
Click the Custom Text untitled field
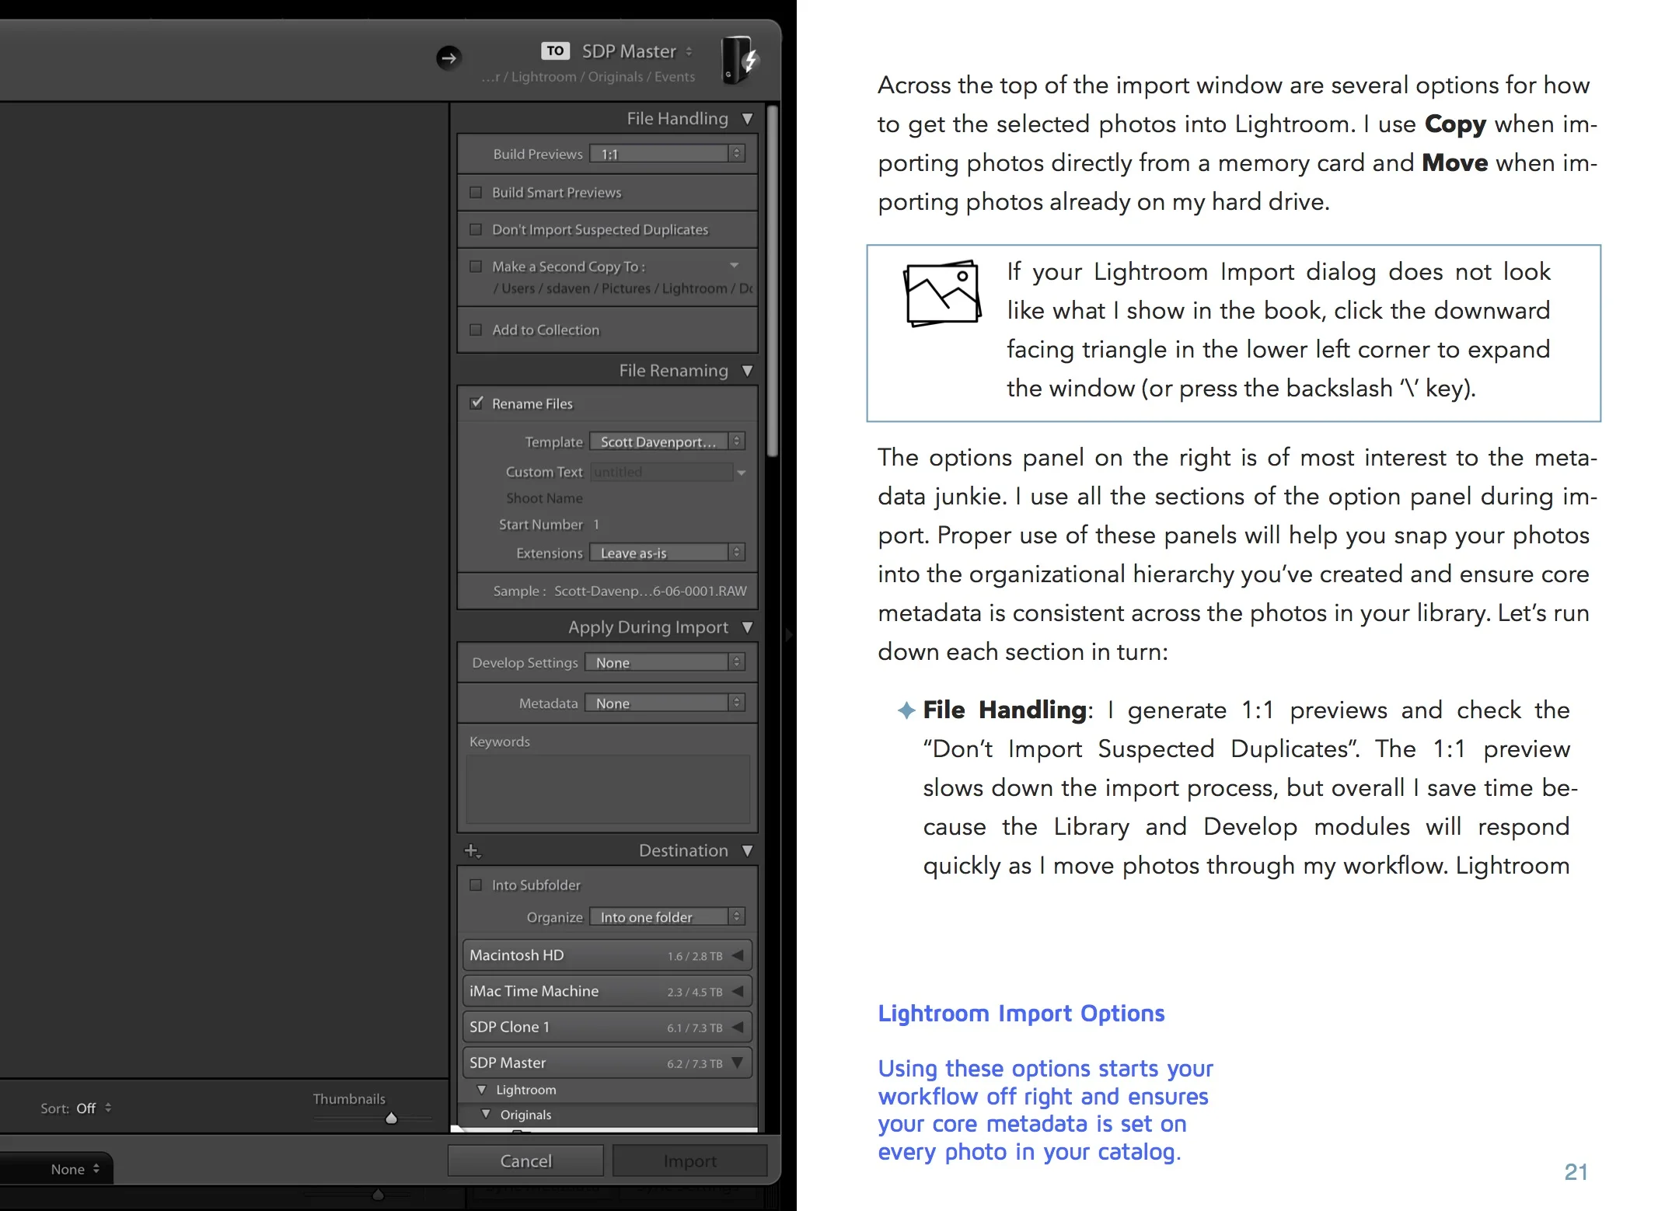coord(661,472)
